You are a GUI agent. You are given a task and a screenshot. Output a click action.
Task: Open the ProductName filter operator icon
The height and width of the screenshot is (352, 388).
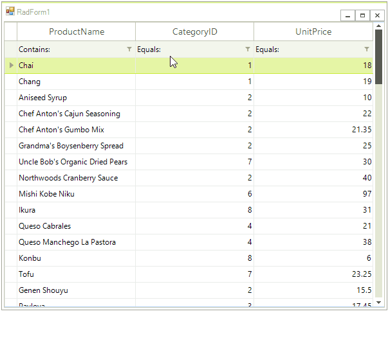tap(129, 49)
